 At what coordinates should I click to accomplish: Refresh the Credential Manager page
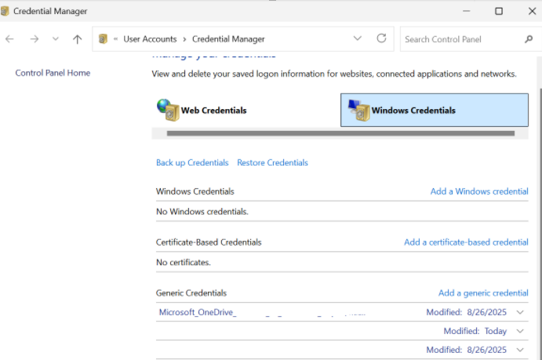[381, 38]
